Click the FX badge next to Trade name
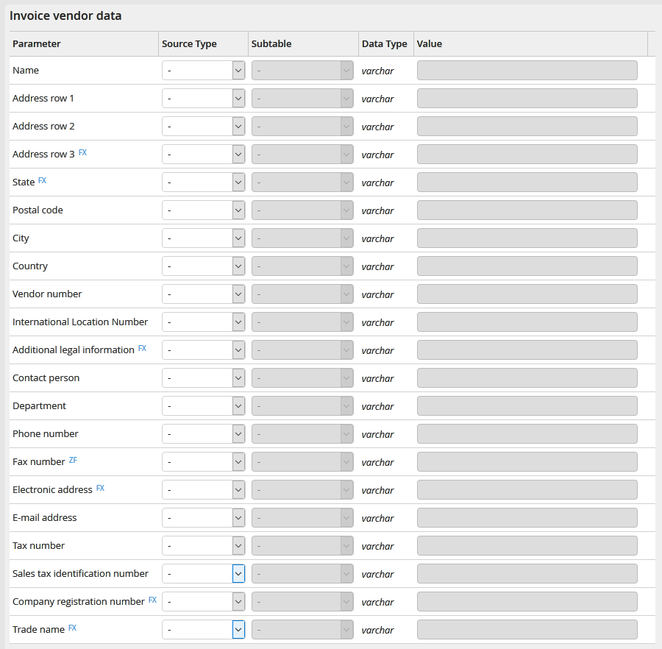 73,628
